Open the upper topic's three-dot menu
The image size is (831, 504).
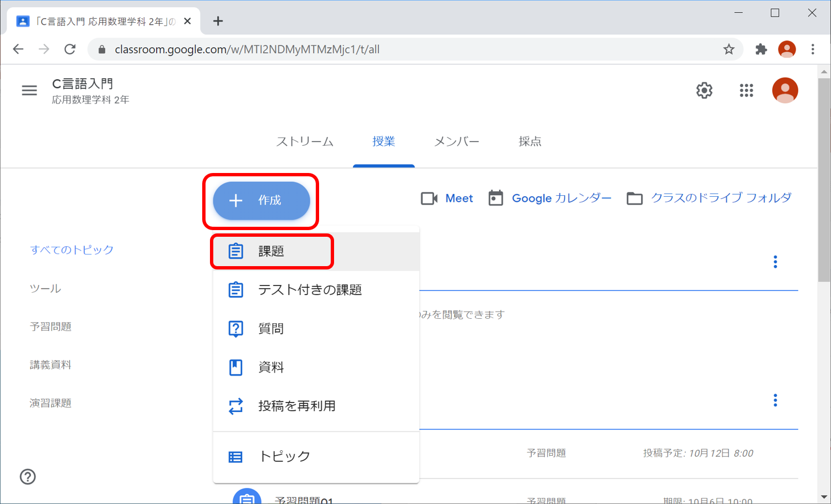pyautogui.click(x=775, y=262)
